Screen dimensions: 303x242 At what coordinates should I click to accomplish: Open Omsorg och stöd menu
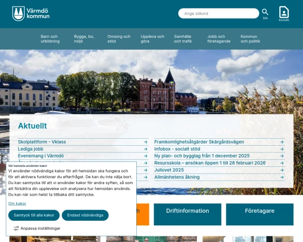click(x=119, y=39)
